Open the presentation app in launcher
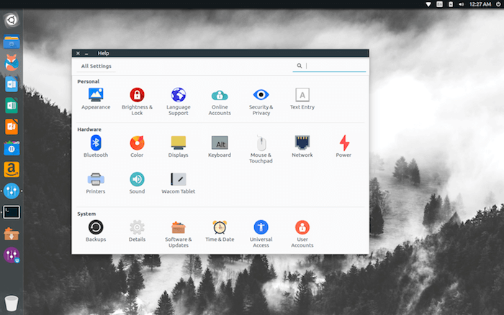Image resolution: width=504 pixels, height=315 pixels. click(12, 127)
